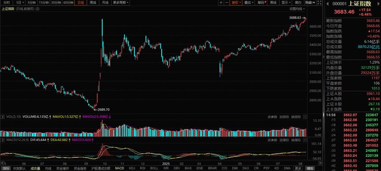
Task: Click 换指标 in MACD panel
Action: [x=296, y=140]
